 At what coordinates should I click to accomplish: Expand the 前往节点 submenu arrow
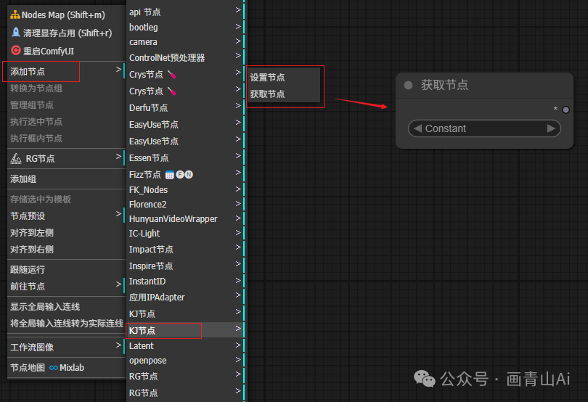point(118,284)
